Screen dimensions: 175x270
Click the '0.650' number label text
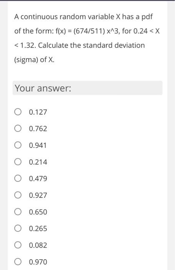tap(38, 212)
